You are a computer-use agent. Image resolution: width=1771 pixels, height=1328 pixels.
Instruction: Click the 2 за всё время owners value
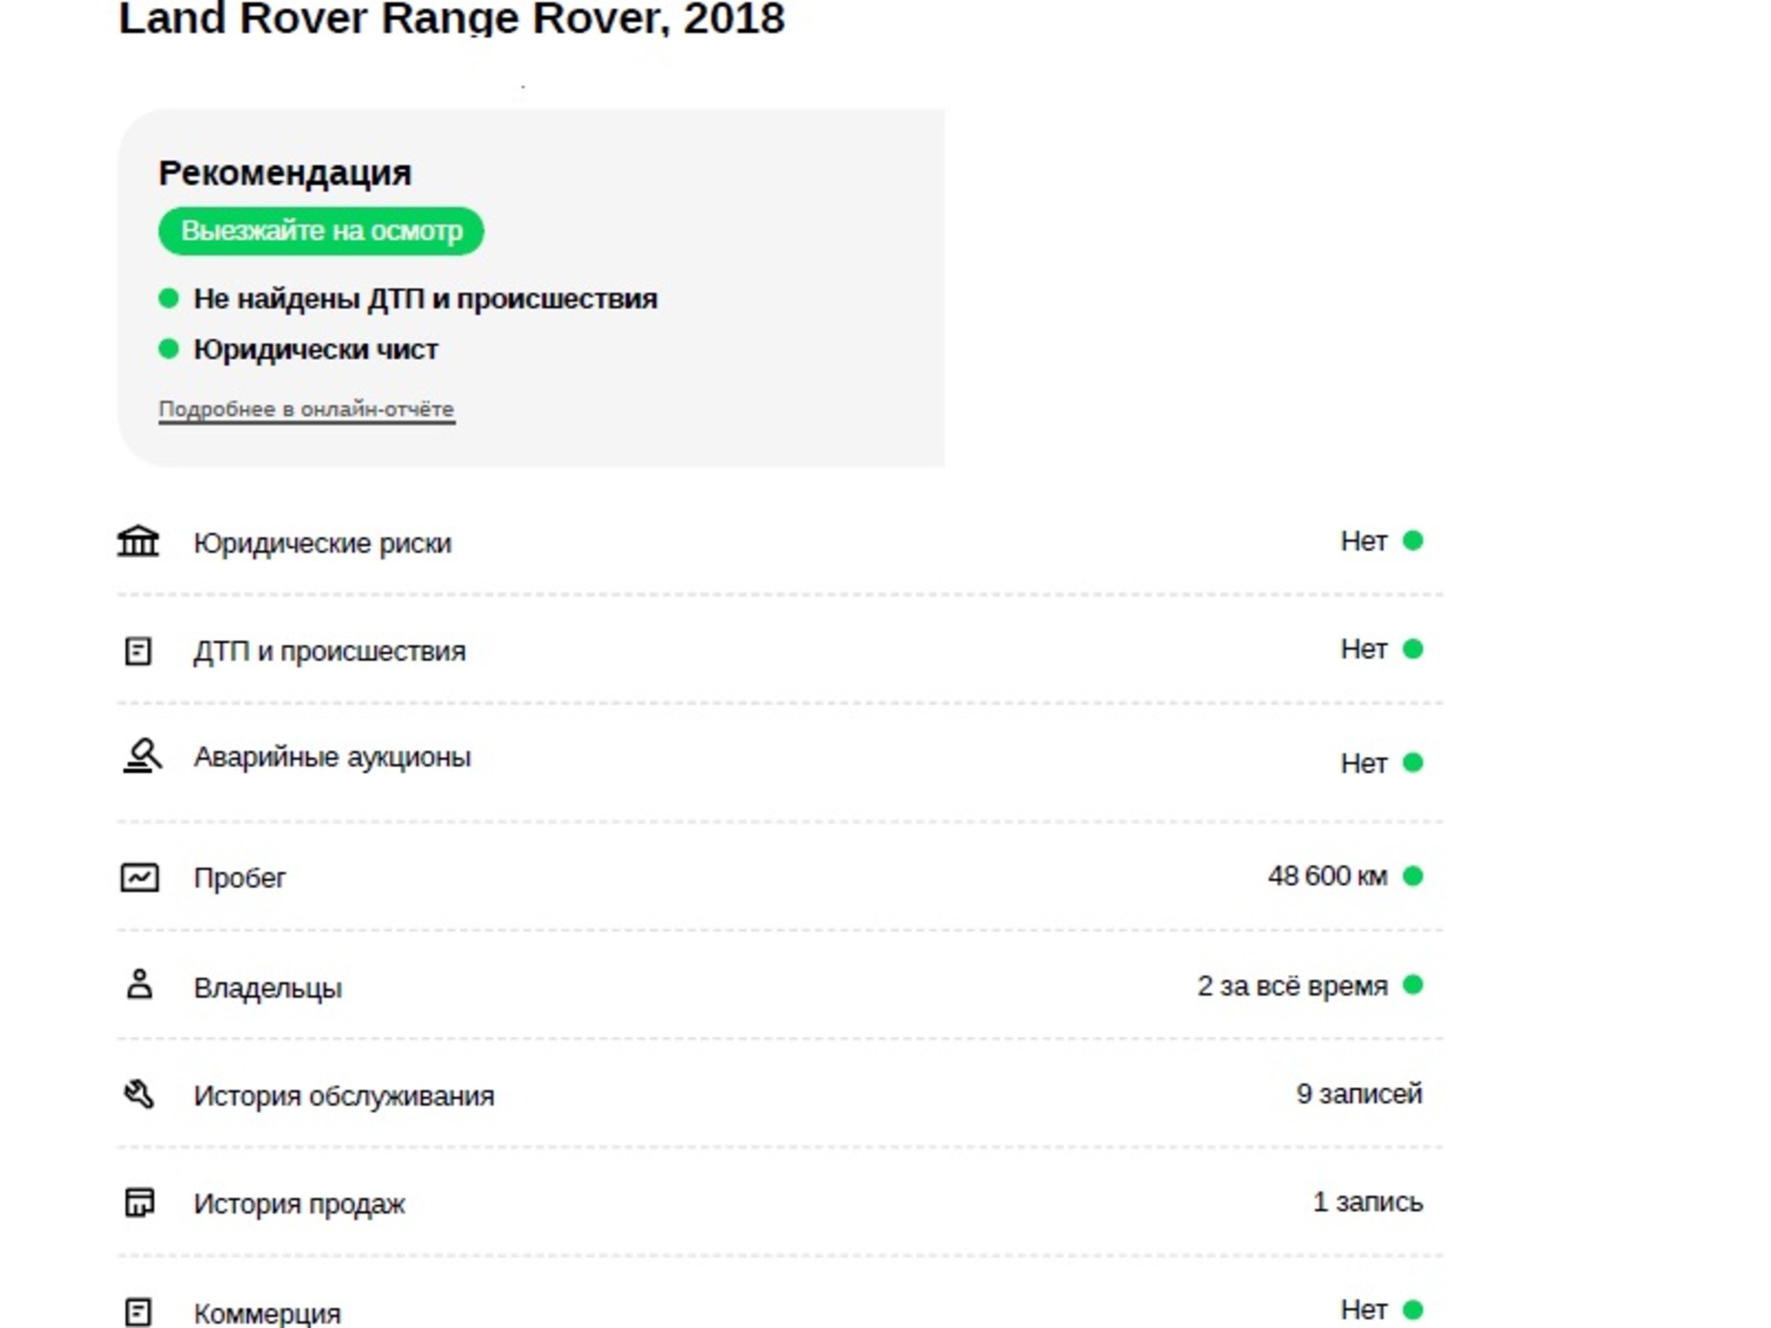[1292, 986]
